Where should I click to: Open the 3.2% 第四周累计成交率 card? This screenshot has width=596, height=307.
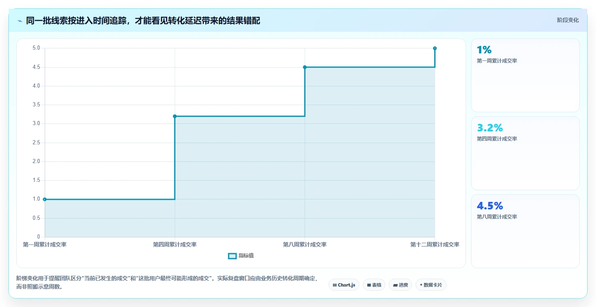pyautogui.click(x=525, y=153)
